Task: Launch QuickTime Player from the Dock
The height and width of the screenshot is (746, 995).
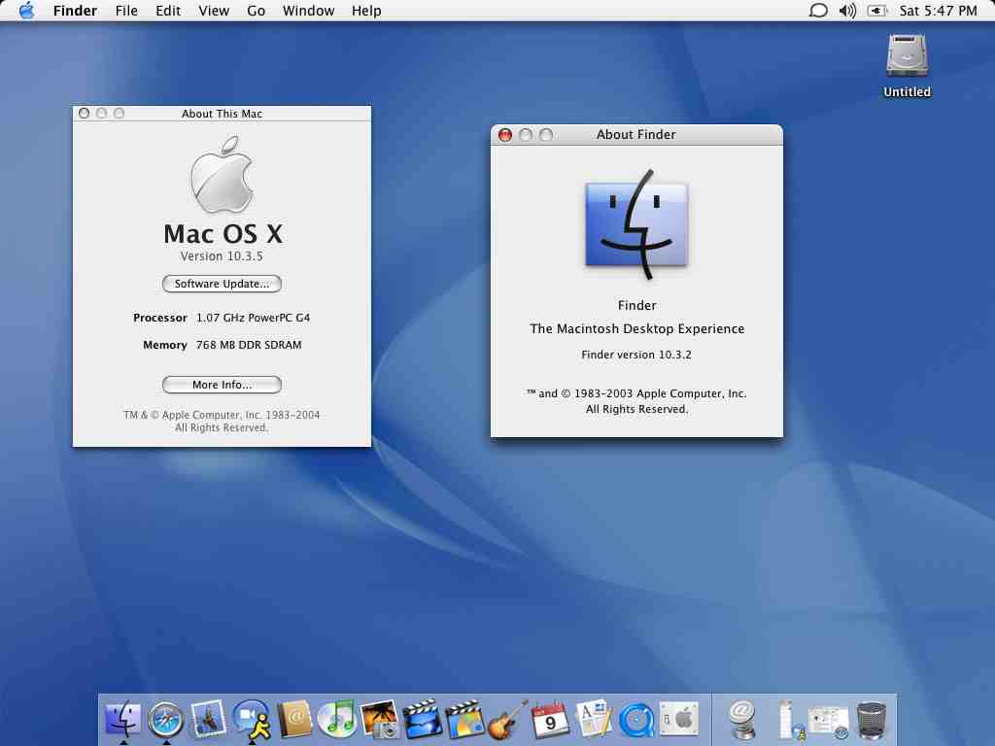Action: (x=636, y=721)
